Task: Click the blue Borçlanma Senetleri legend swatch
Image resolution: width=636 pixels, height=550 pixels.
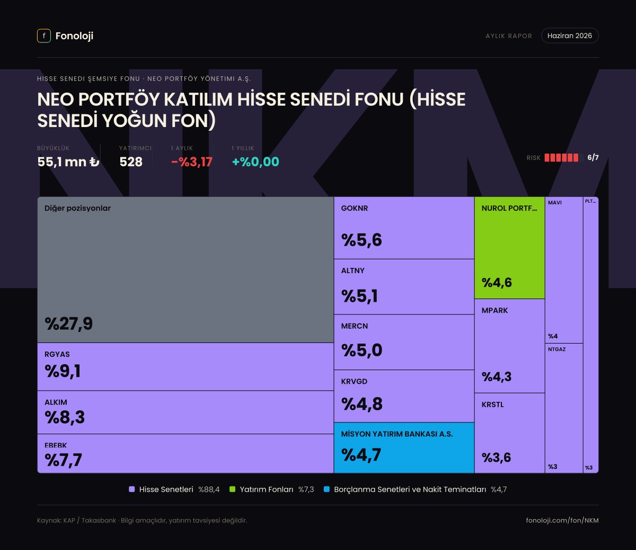Action: [326, 490]
